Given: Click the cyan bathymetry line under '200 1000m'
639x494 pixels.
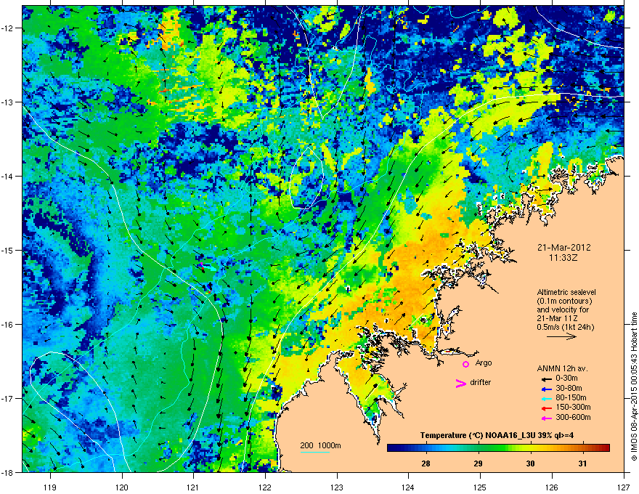Looking at the screenshot, I should pos(314,452).
